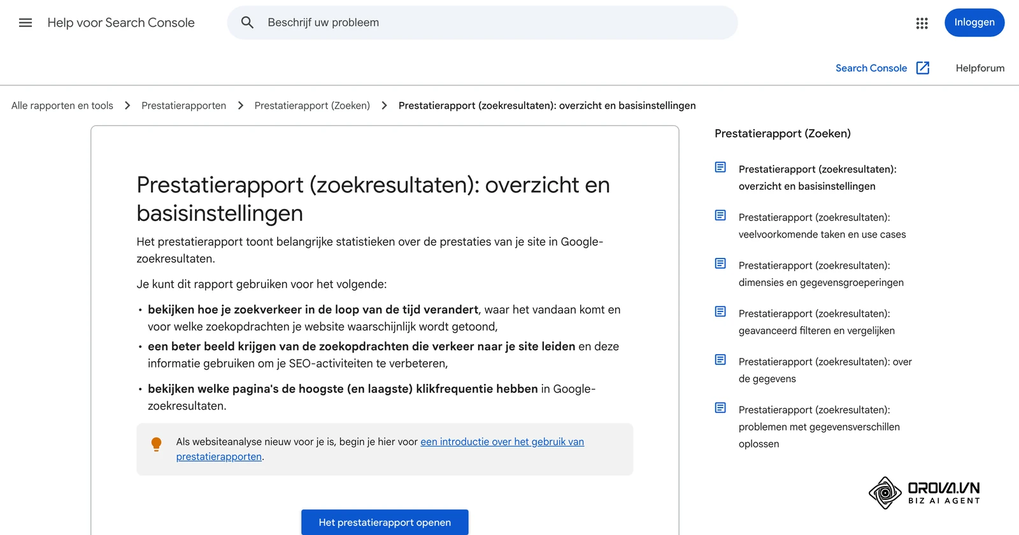Go to the Helpforum
This screenshot has width=1019, height=535.
tap(980, 68)
